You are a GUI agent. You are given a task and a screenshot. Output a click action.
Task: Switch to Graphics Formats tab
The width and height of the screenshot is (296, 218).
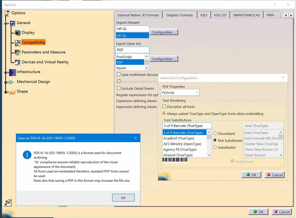point(180,15)
